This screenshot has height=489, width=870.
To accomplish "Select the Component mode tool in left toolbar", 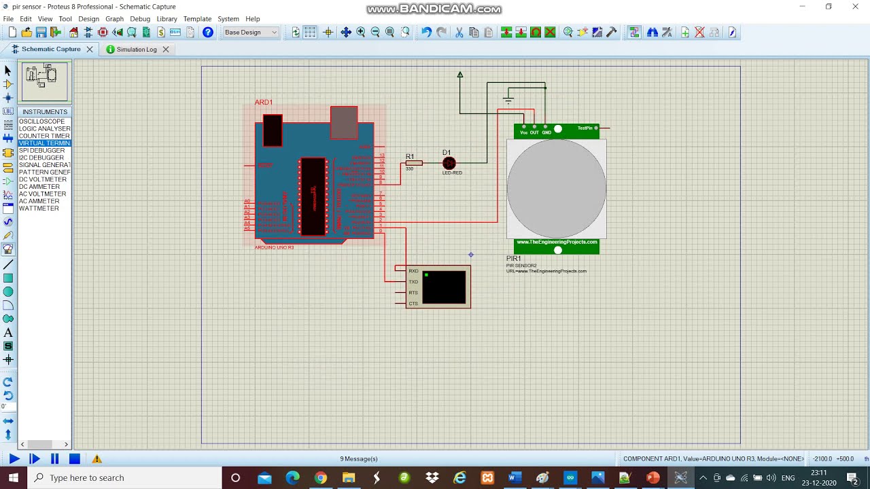I will coord(8,84).
